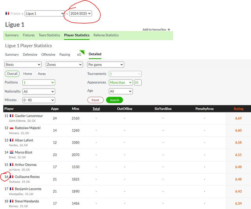Open Alban Lafont player page
This screenshot has width=251, height=209.
pyautogui.click(x=24, y=140)
